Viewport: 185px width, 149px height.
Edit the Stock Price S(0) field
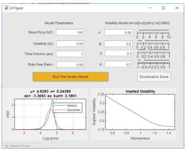[x=70, y=32]
